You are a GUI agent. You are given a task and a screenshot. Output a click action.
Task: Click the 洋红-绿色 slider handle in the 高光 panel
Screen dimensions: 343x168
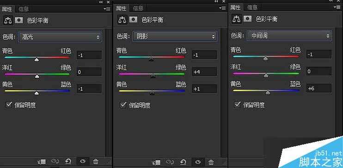(x=37, y=76)
